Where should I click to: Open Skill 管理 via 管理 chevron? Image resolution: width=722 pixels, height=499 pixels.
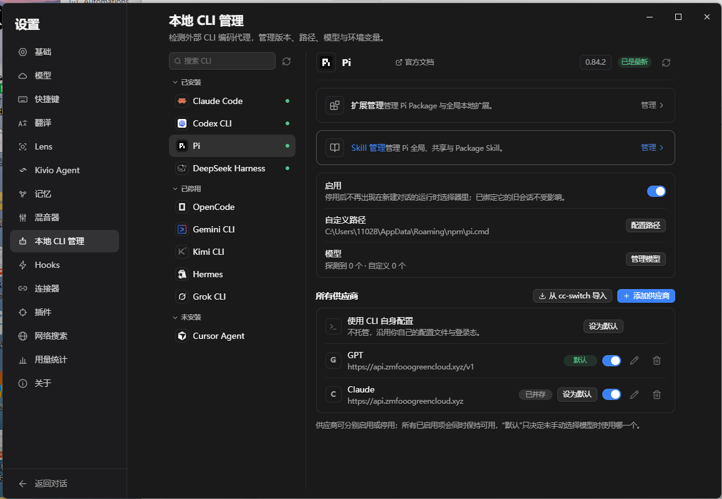(x=652, y=148)
